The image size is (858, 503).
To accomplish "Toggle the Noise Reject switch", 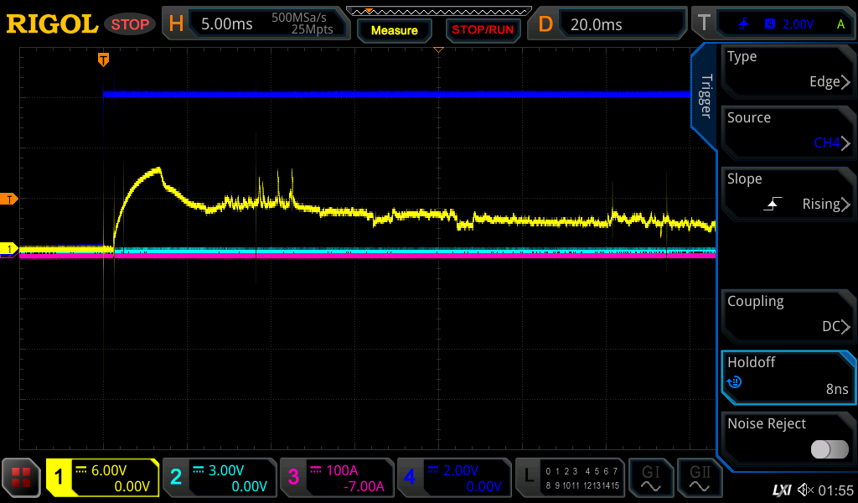I will [829, 449].
